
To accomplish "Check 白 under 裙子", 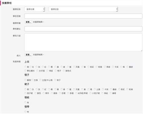I will [x=30, y=89].
